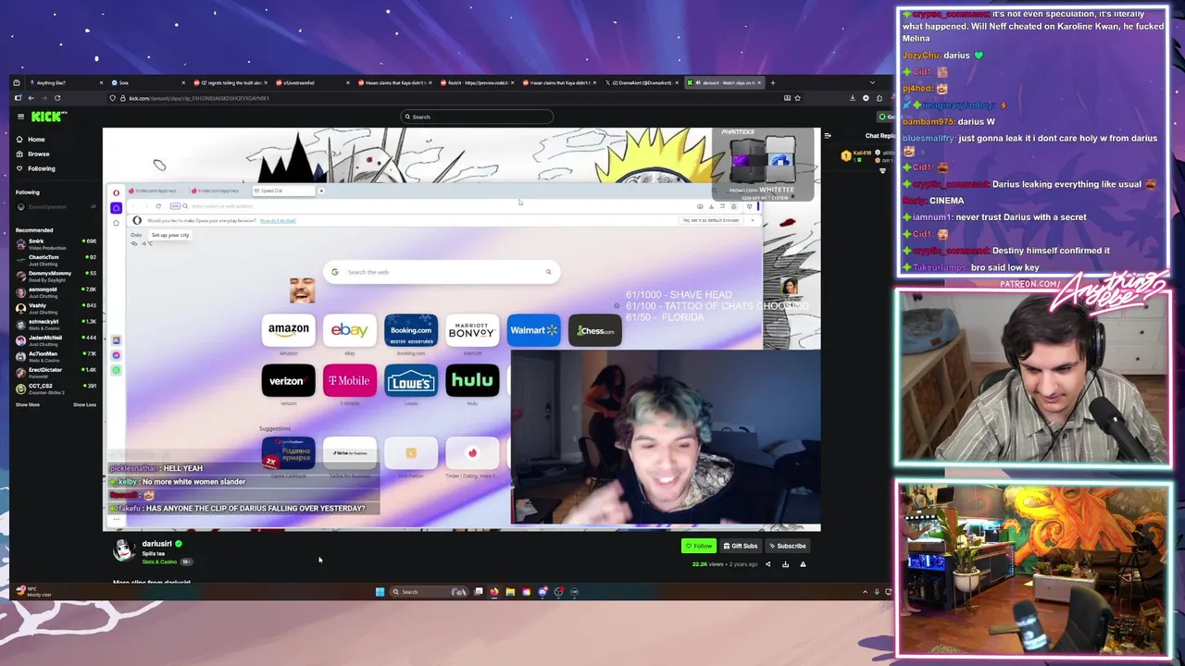The image size is (1185, 666).
Task: Open the JadenMcNeil recommended channel
Action: pyautogui.click(x=56, y=339)
